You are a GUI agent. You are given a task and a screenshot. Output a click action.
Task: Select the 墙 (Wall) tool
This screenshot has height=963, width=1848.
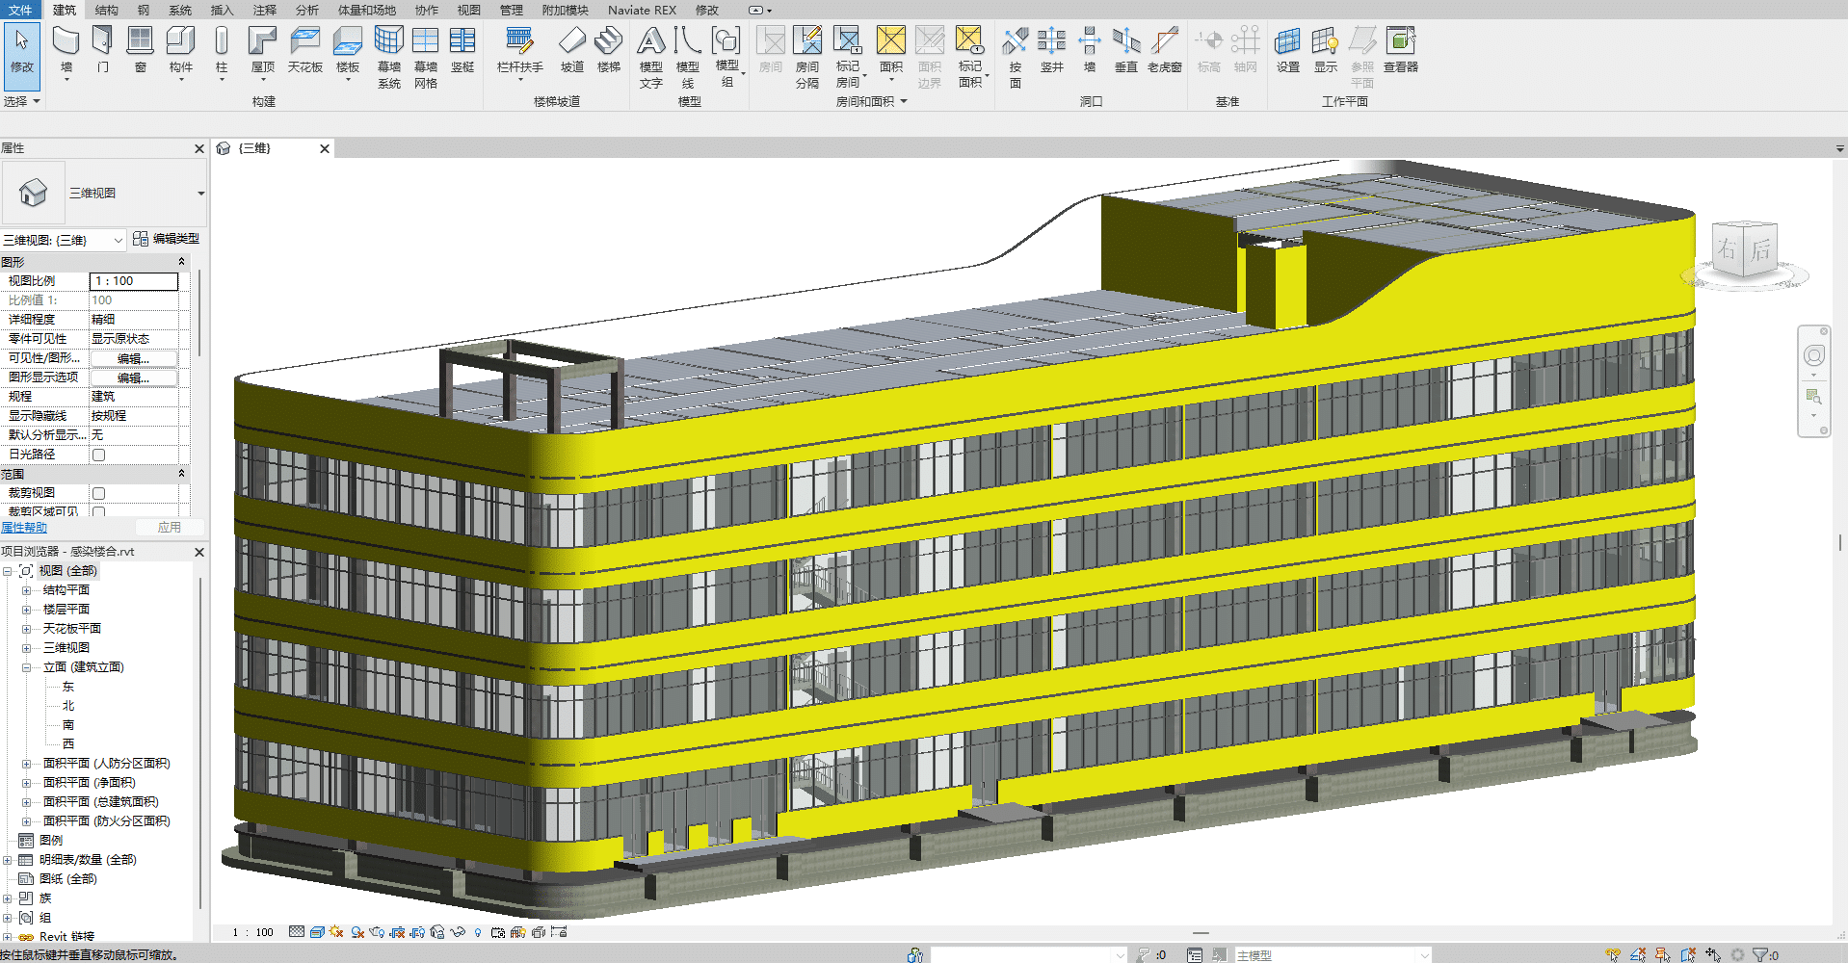66,50
